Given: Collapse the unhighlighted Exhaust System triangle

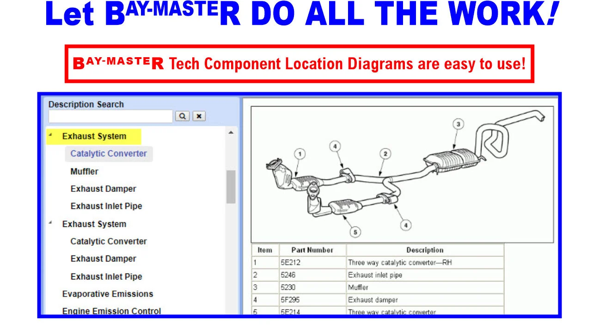Looking at the screenshot, I should coord(50,223).
